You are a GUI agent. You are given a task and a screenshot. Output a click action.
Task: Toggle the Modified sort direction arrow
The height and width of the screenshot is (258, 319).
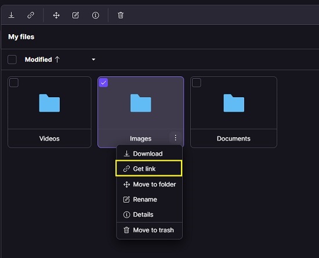point(57,60)
